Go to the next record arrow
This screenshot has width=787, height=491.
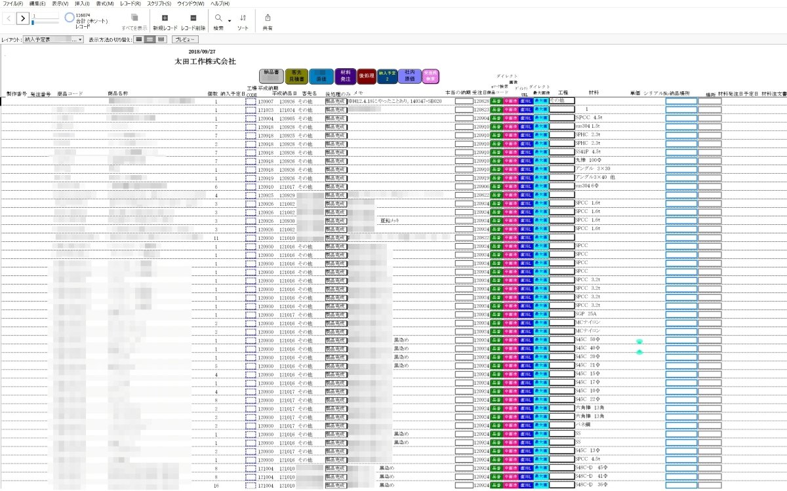pos(22,18)
